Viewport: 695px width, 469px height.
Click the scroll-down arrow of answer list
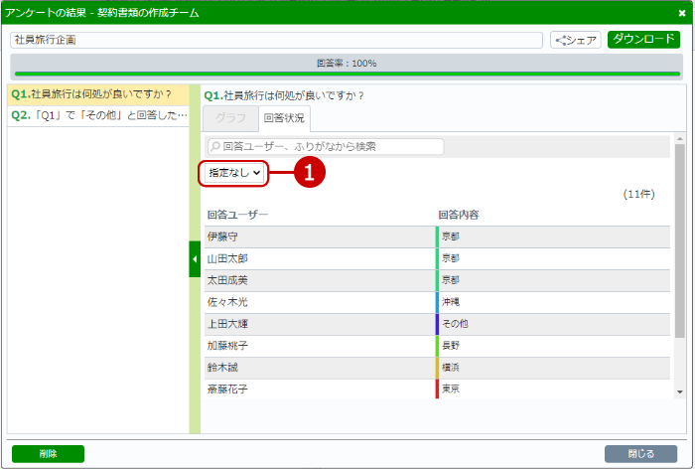coord(679,392)
